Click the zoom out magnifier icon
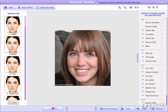168x112 pixels. [x=125, y=8]
